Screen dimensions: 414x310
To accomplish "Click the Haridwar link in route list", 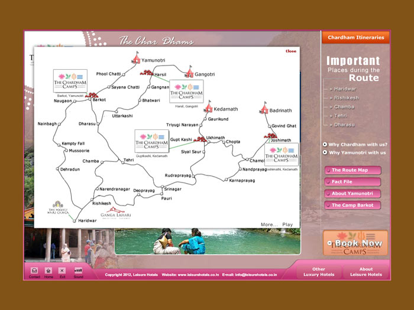I will [x=345, y=89].
